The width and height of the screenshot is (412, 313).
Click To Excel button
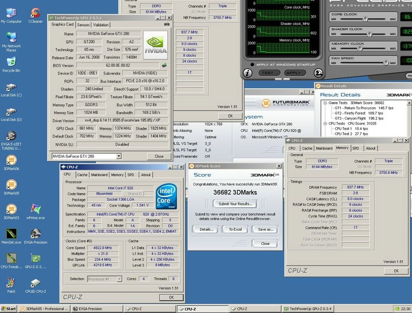point(235,229)
